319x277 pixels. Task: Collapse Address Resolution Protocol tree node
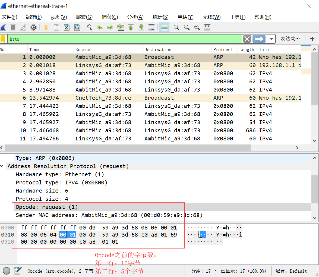tap(2, 166)
